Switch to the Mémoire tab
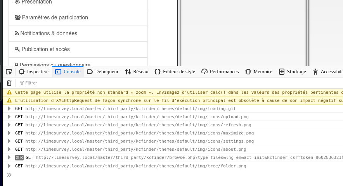This screenshot has width=343, height=186. click(259, 72)
